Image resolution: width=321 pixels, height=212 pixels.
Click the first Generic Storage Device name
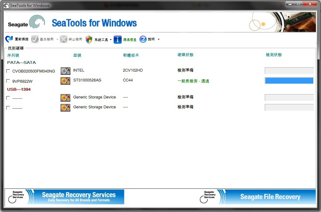pyautogui.click(x=94, y=97)
